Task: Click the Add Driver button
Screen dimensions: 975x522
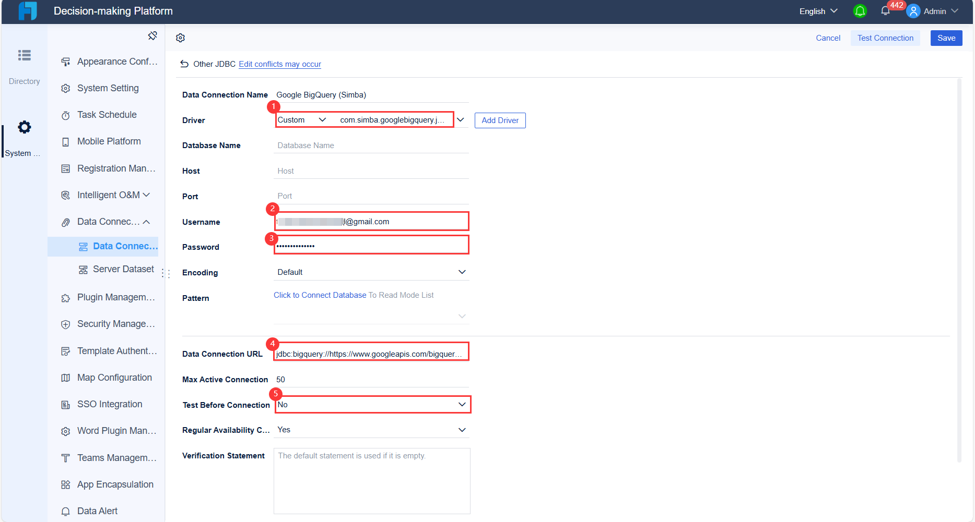Action: point(500,120)
